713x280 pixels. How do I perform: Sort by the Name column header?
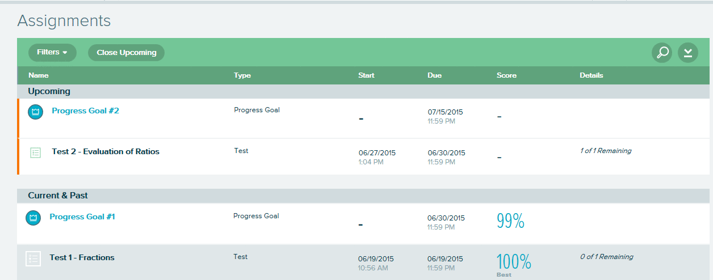[x=39, y=75]
